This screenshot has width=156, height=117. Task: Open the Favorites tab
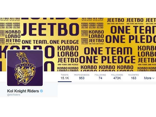click(134, 77)
